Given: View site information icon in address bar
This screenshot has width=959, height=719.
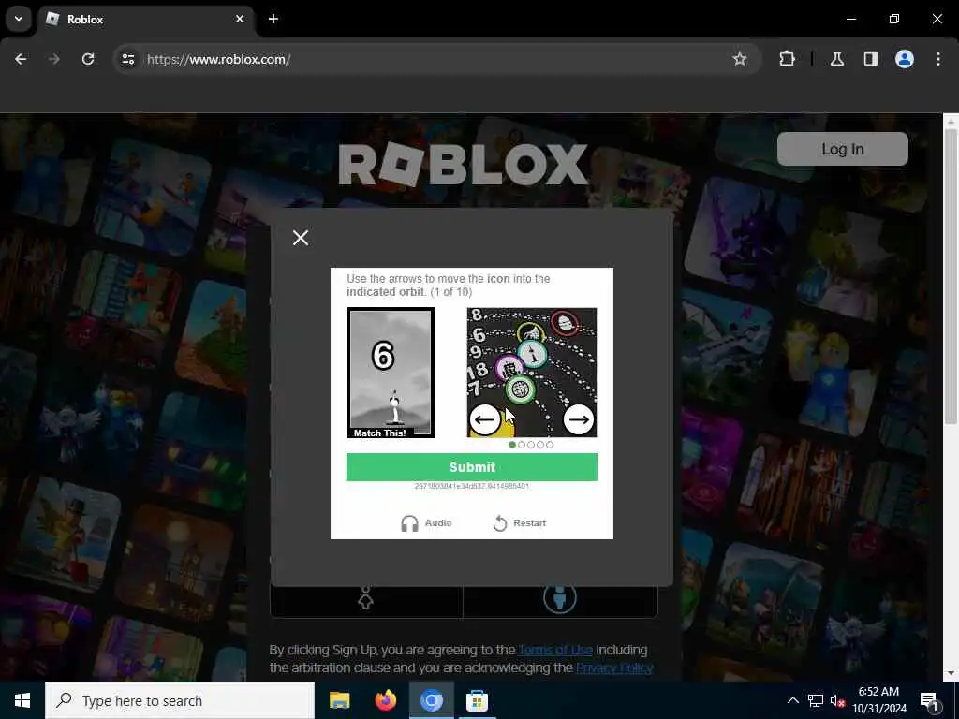Looking at the screenshot, I should 127,59.
